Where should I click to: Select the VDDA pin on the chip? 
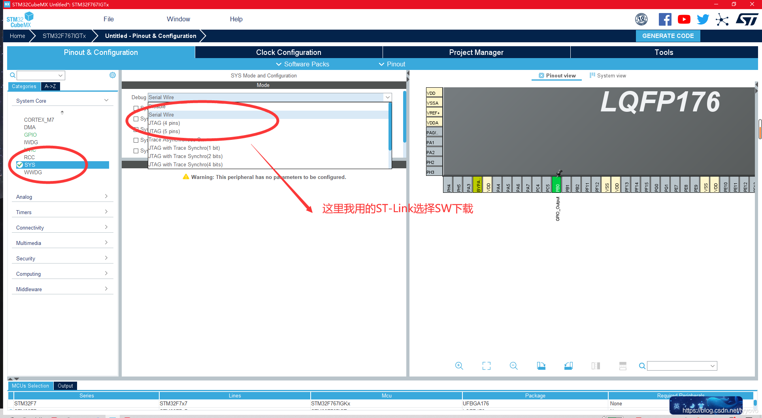coord(434,122)
